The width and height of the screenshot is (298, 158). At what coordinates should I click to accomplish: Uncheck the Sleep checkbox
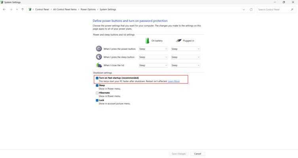97,85
